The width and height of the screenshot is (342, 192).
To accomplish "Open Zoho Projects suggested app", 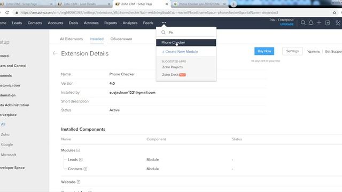I will pos(172,67).
